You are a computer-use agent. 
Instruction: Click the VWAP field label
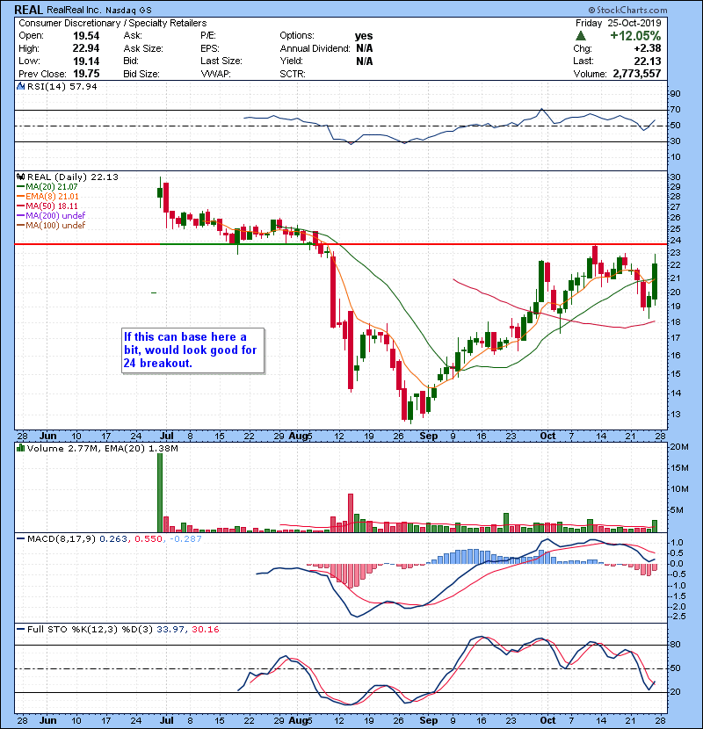[x=216, y=74]
